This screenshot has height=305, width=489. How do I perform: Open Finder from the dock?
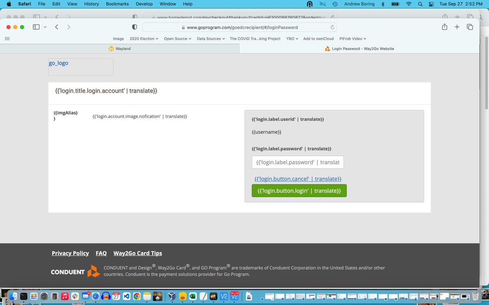14,296
